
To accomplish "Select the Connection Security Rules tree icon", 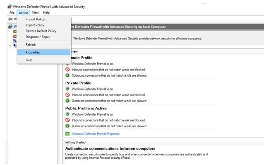I will click(15, 41).
